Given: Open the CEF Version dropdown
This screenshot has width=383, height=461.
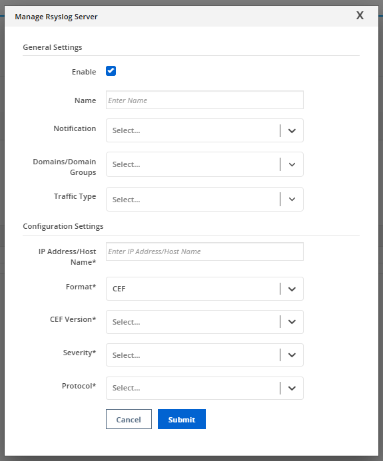Looking at the screenshot, I should [x=204, y=322].
